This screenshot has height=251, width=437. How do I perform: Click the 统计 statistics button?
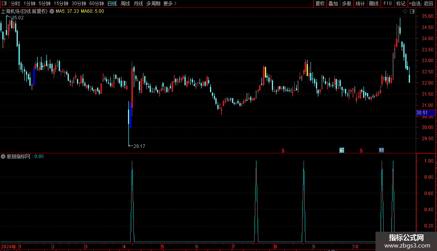coord(360,3)
